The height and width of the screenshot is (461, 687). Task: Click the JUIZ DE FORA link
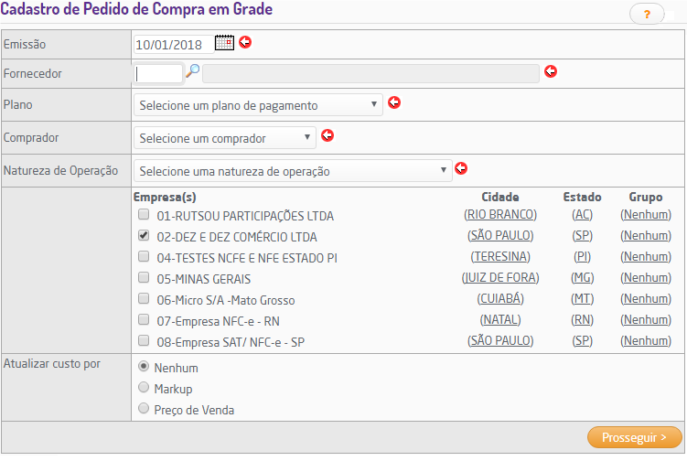tap(500, 277)
